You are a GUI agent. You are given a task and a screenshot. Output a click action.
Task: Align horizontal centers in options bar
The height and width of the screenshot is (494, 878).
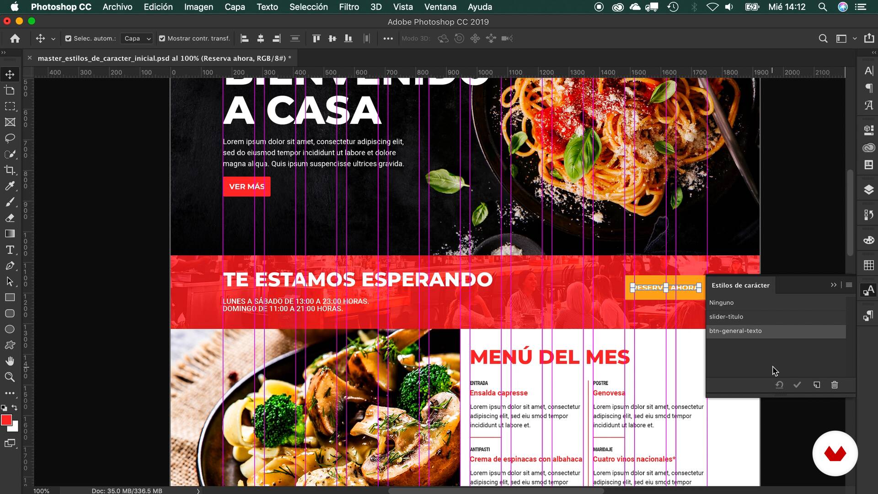261,38
